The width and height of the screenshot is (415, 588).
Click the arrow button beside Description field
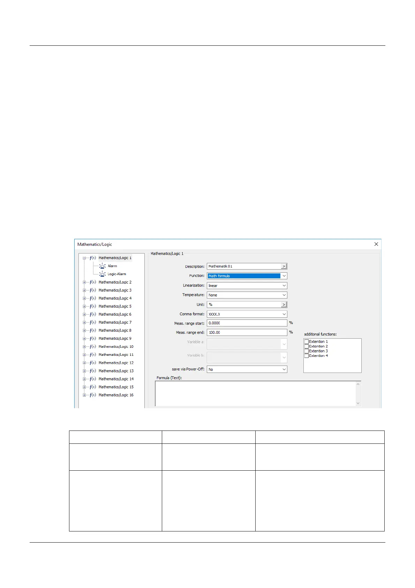(284, 266)
